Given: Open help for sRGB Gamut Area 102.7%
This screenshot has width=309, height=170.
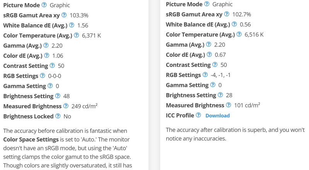Looking at the screenshot, I should pos(227,14).
